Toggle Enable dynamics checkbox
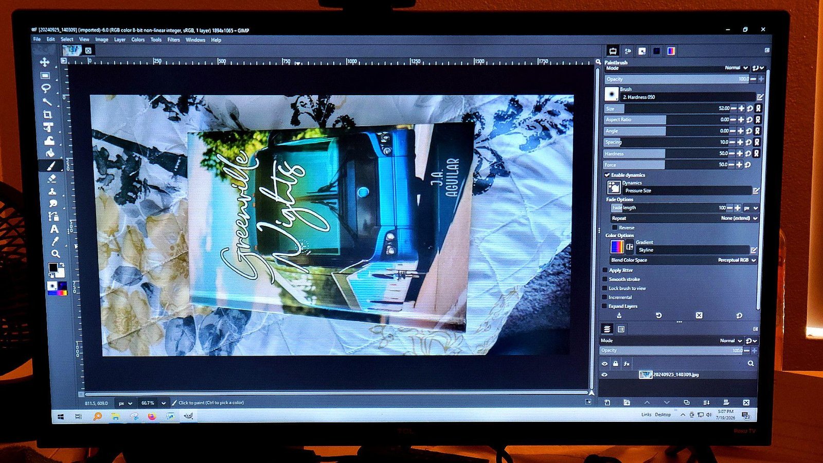The image size is (823, 463). (x=607, y=175)
